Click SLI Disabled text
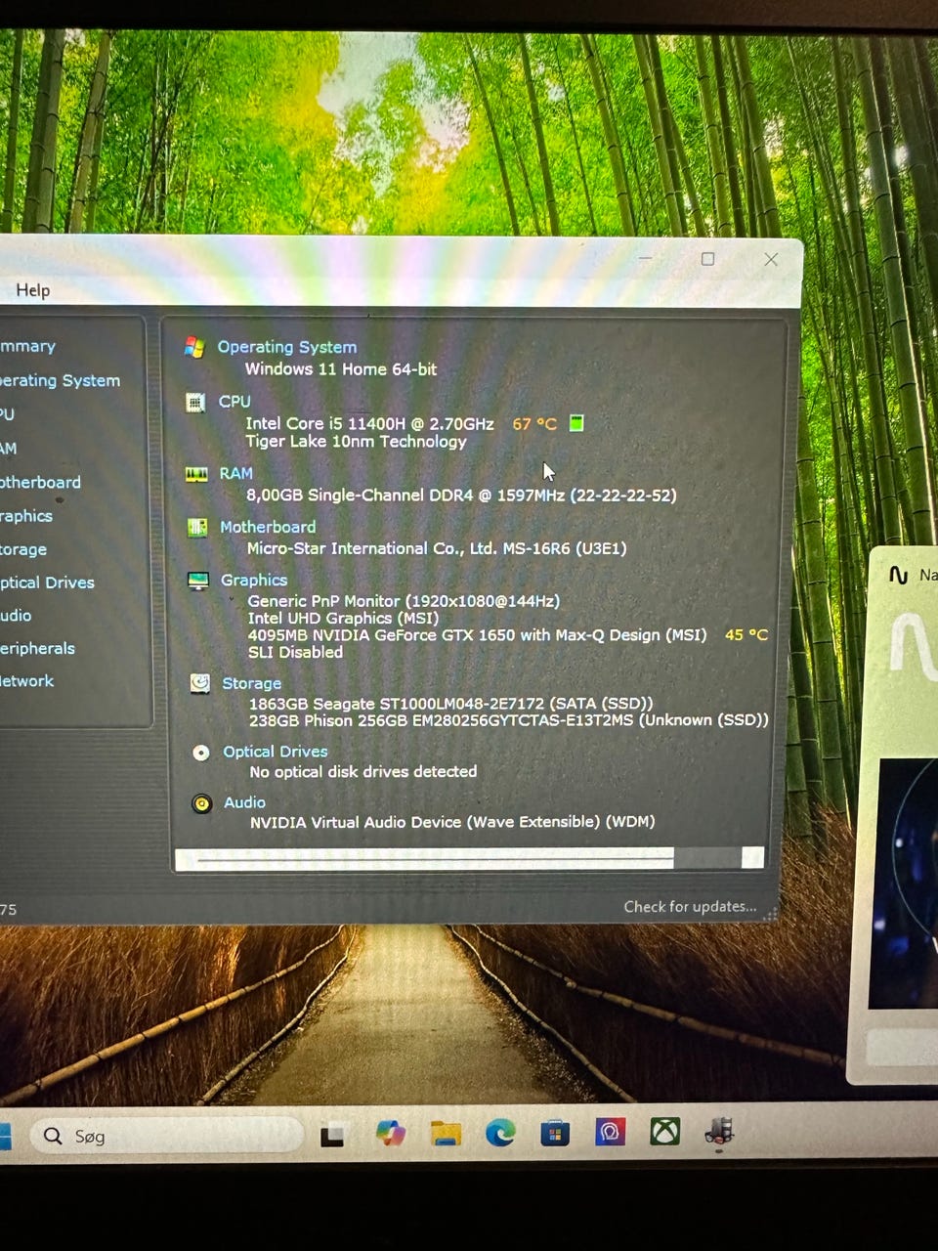938x1251 pixels. (x=295, y=653)
